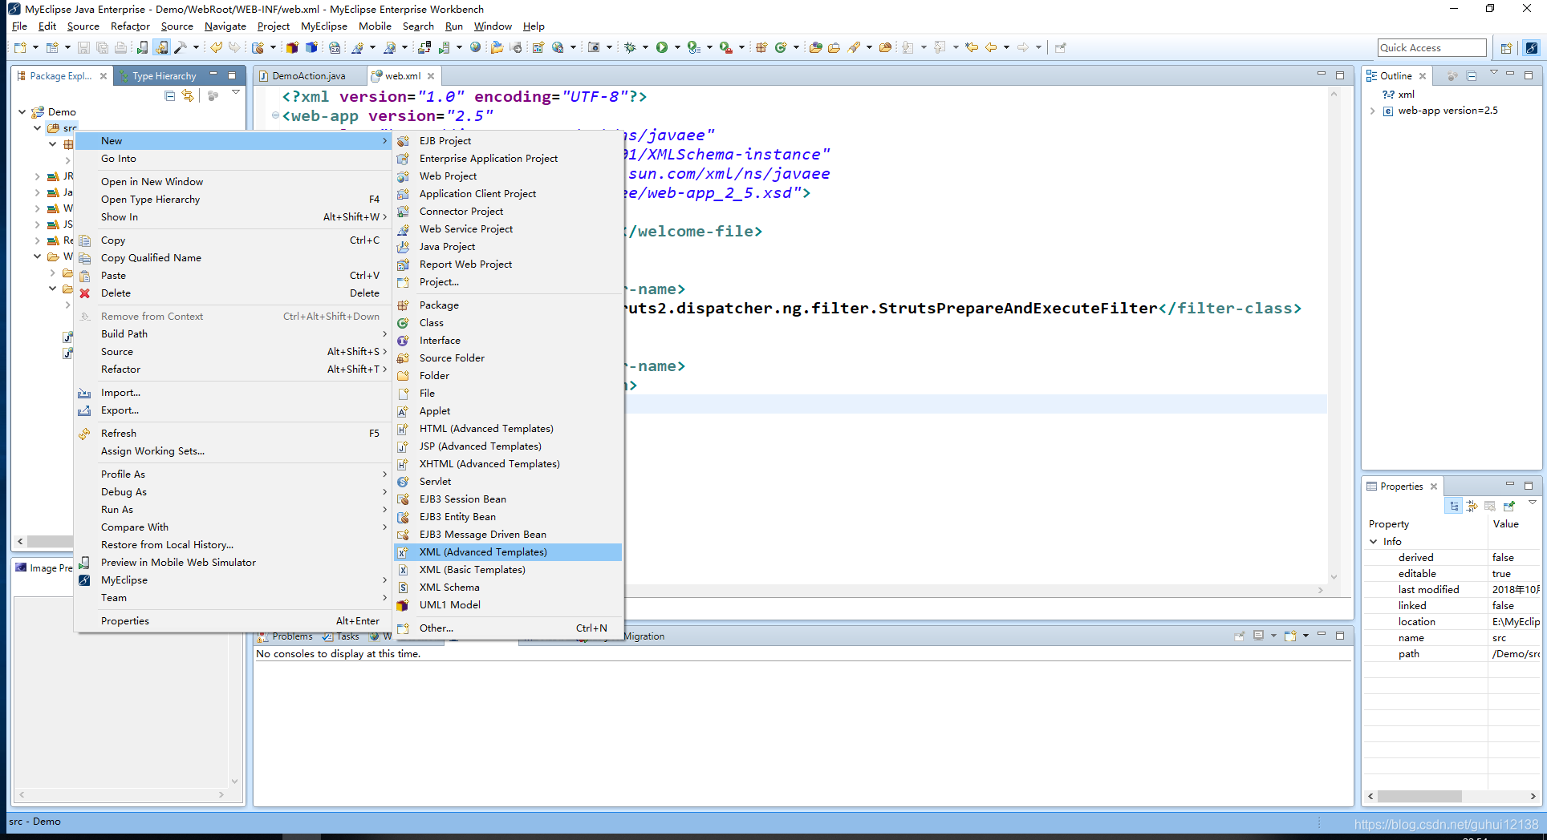
Task: Click the 'xml' entry in Outline
Action: (1398, 95)
